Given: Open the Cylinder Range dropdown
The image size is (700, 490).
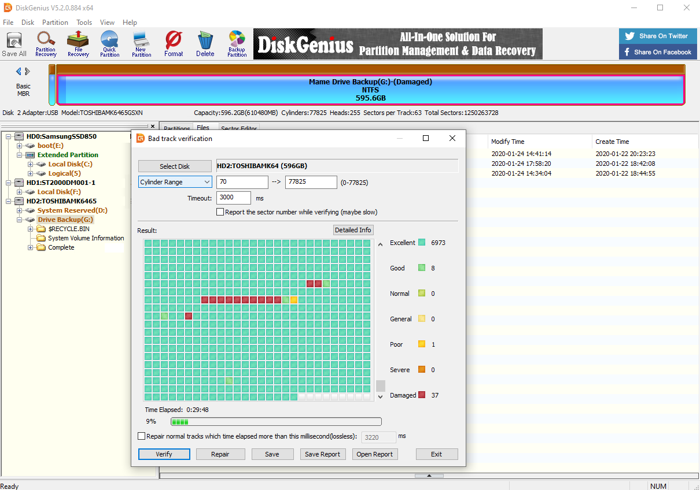Looking at the screenshot, I should pos(175,182).
